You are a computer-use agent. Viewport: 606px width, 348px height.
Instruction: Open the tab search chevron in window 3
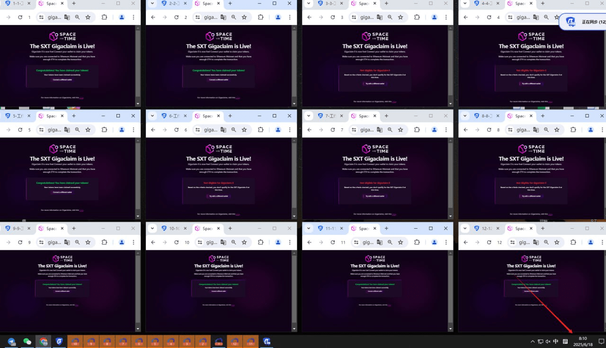[309, 3]
